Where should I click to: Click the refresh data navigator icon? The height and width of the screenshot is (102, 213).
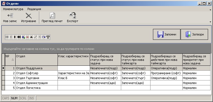44,37
